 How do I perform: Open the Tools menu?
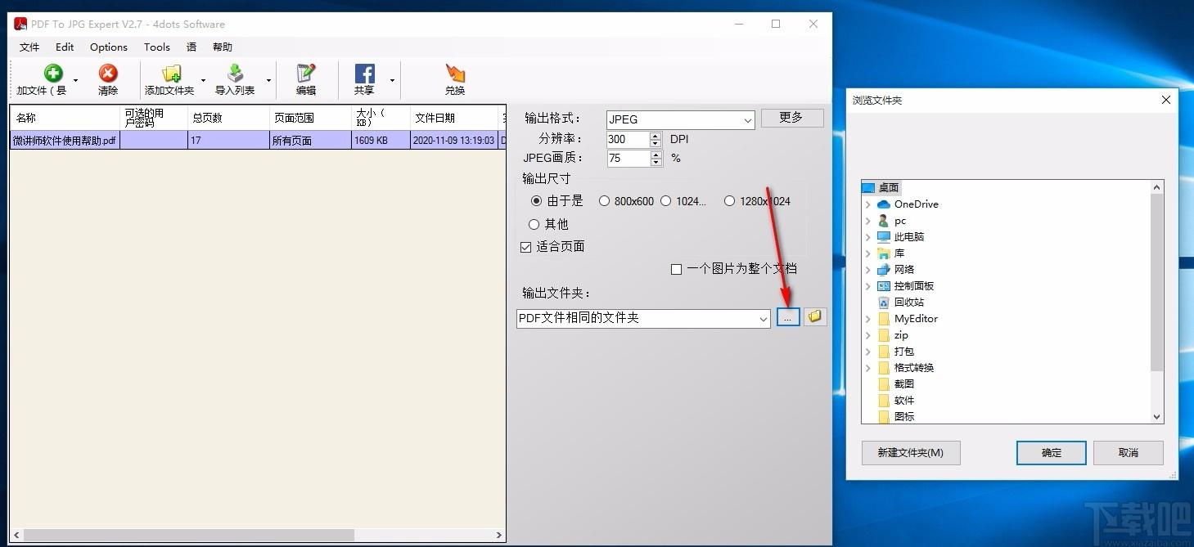pos(157,47)
